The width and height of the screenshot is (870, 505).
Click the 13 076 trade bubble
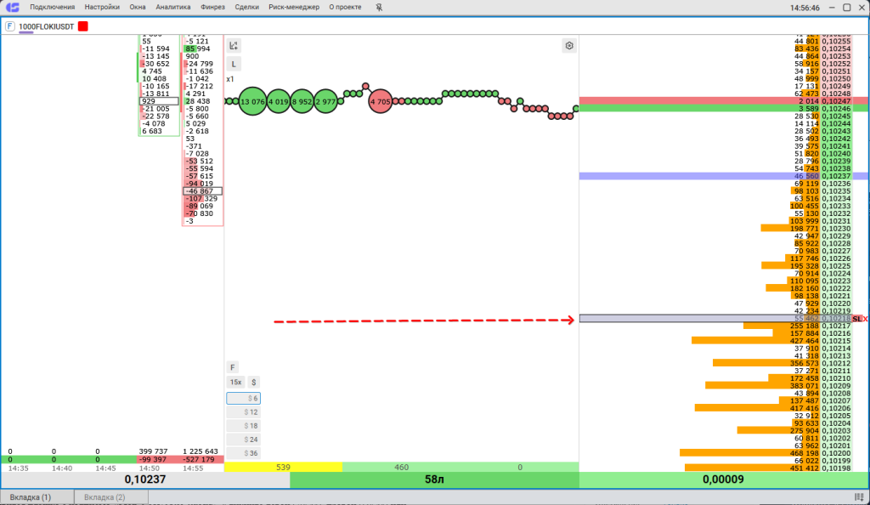252,101
